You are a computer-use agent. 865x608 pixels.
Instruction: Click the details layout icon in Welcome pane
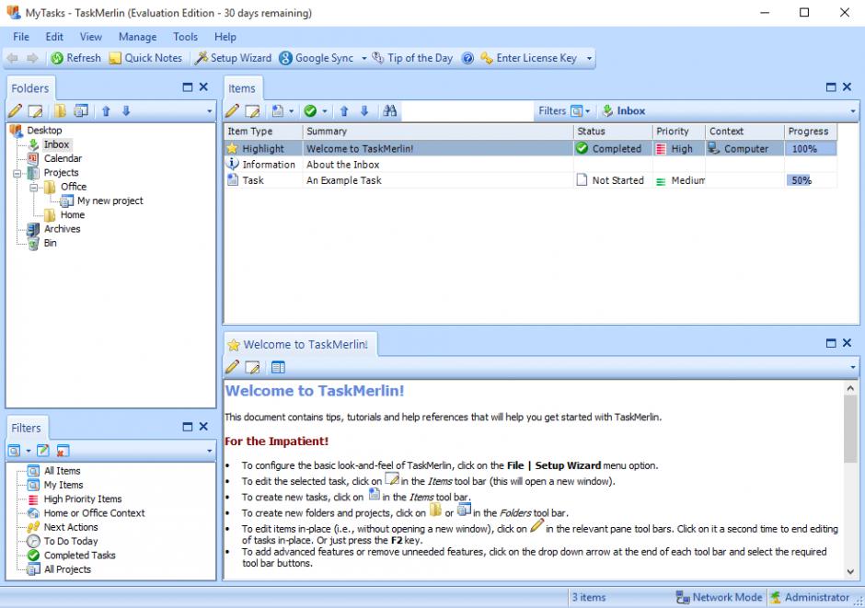278,367
